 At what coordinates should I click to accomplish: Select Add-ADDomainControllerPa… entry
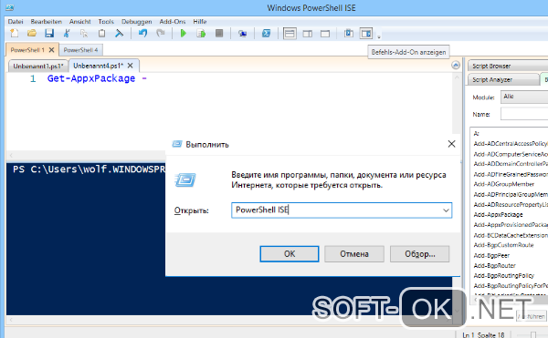coord(511,164)
